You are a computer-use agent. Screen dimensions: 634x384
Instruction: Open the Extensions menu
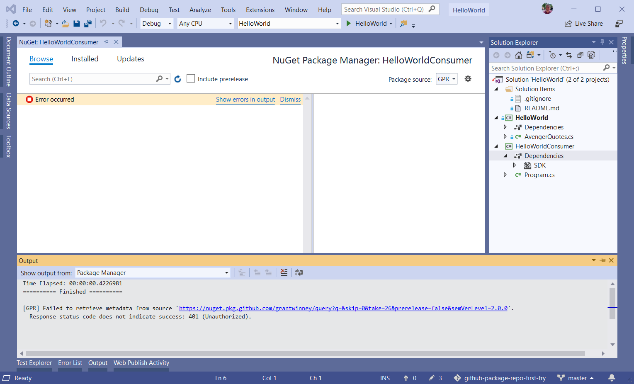(260, 10)
